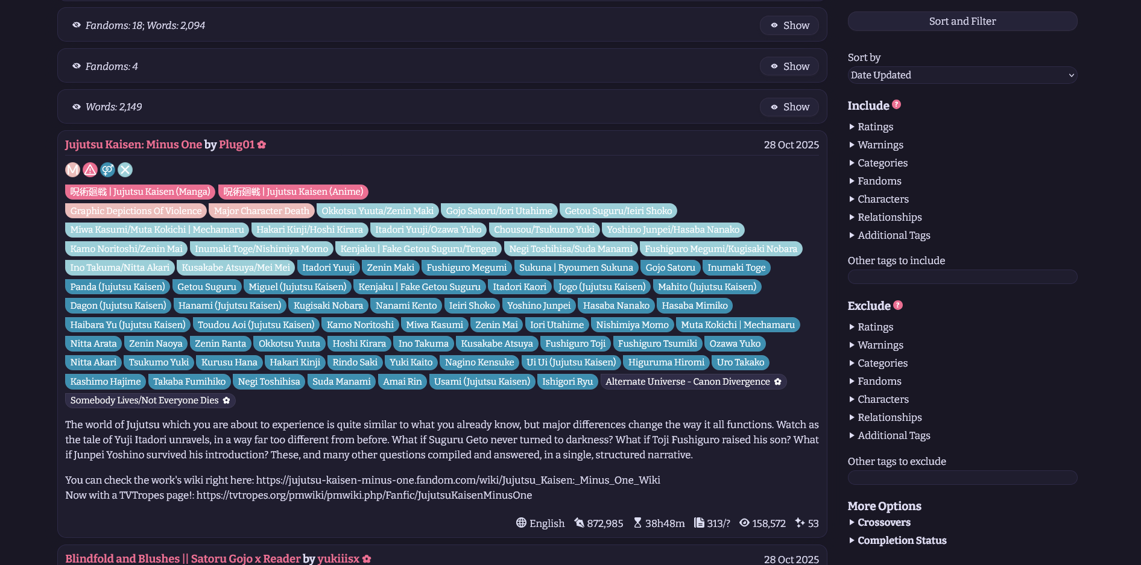Click the Sort and Filter button
This screenshot has width=1141, height=565.
[x=962, y=21]
